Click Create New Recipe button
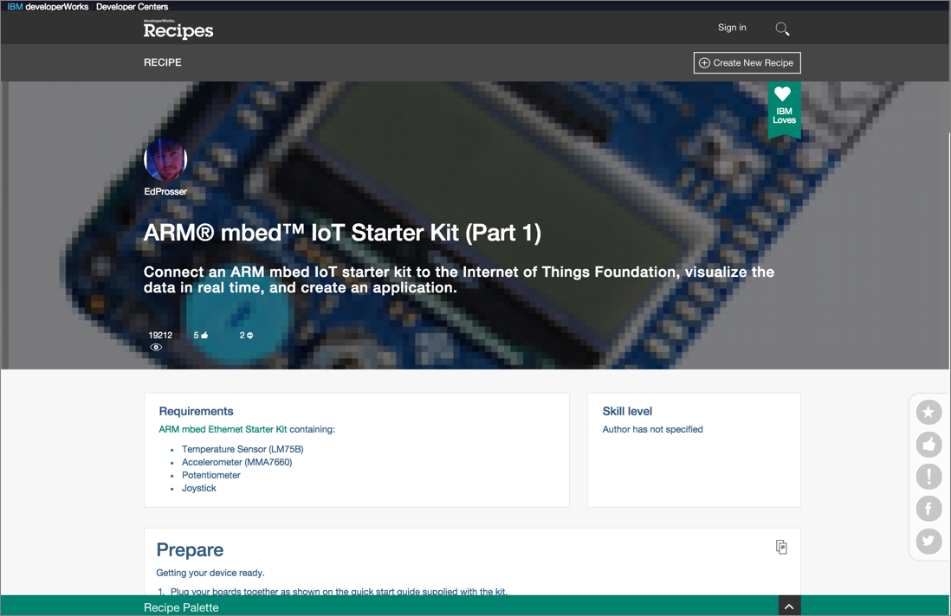The image size is (951, 616). pyautogui.click(x=747, y=62)
